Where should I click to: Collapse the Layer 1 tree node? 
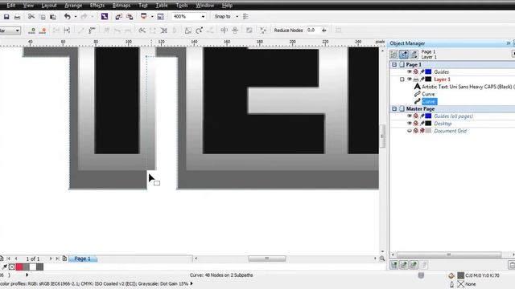click(x=402, y=79)
